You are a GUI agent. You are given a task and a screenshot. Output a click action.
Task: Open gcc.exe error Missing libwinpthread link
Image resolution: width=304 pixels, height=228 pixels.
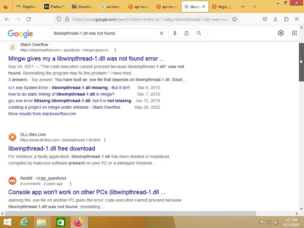click(70, 101)
